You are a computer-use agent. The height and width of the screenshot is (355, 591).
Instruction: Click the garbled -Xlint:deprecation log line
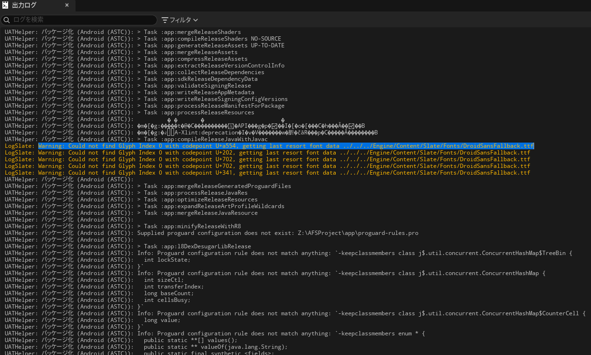click(x=191, y=133)
